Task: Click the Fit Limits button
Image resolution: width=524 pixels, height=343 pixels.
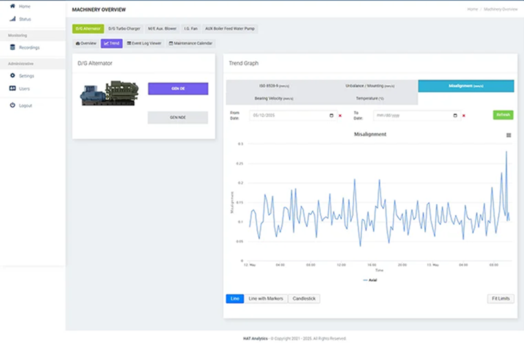Action: pyautogui.click(x=501, y=298)
